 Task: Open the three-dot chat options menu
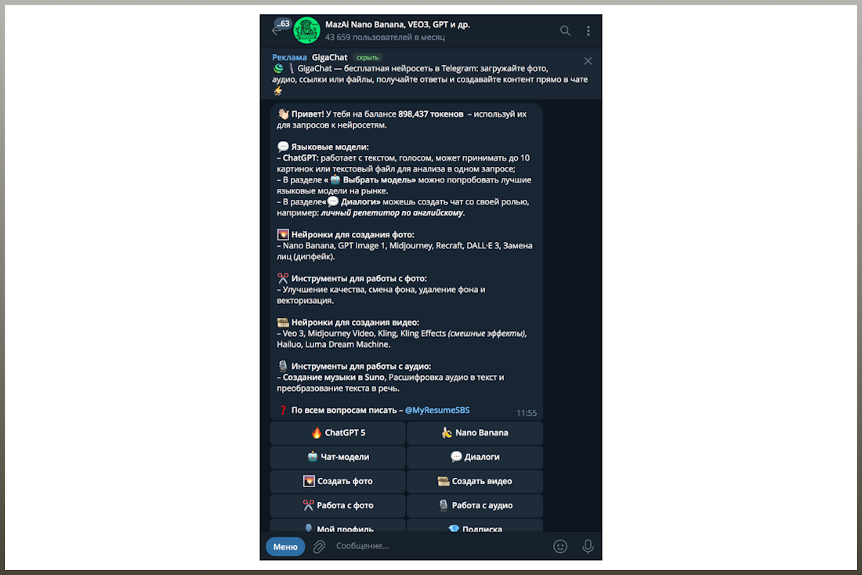[x=588, y=31]
